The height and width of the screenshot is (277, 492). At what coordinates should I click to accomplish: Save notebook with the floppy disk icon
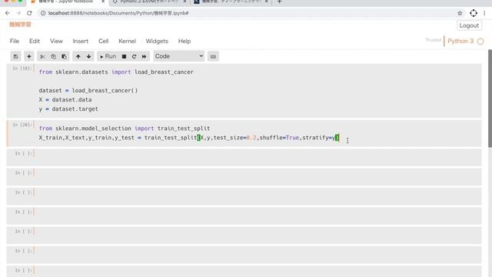[15, 56]
